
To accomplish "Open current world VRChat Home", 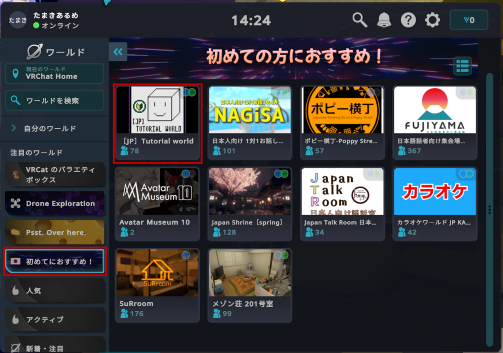I will point(55,73).
